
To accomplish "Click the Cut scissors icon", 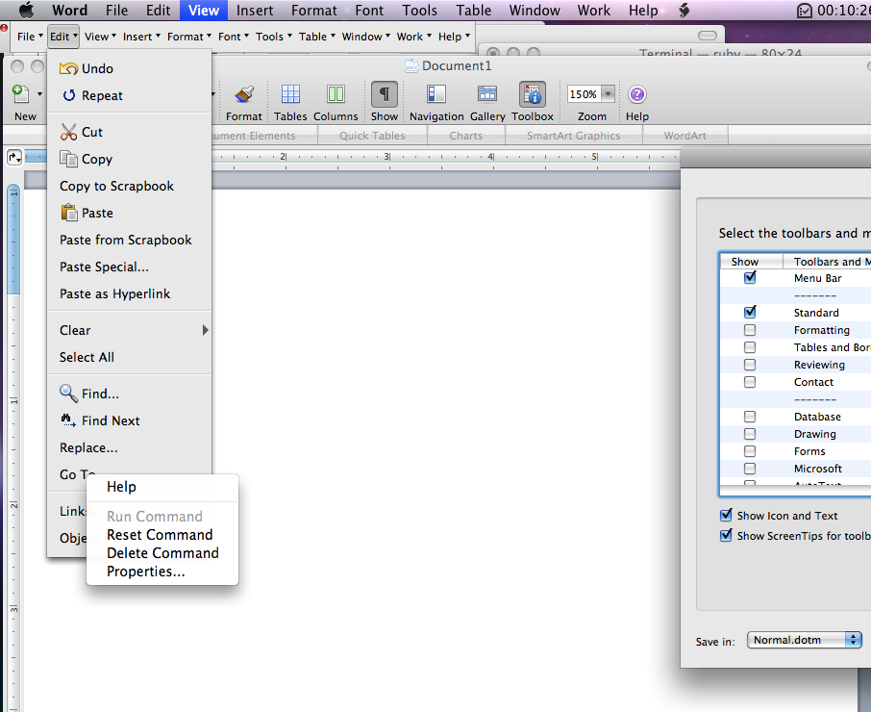I will (68, 132).
